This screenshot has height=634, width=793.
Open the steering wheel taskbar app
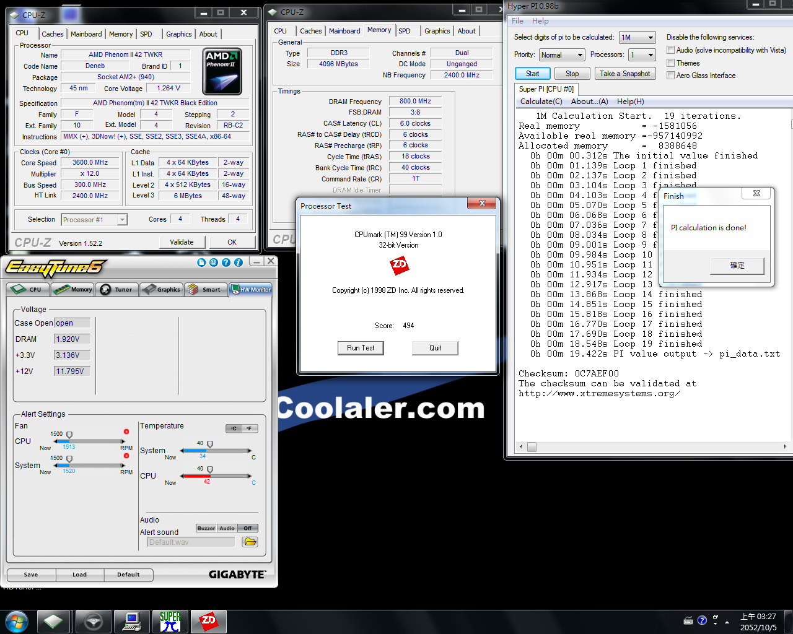(93, 621)
